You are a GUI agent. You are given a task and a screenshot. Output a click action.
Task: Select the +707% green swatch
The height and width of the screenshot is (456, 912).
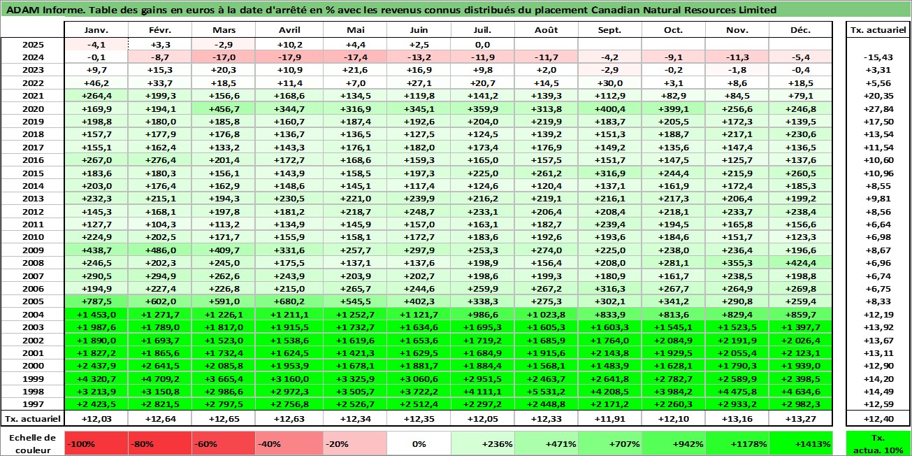610,443
